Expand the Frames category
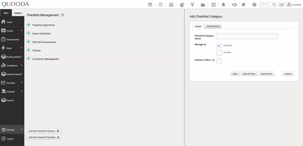The height and width of the screenshot is (146, 303). click(x=28, y=50)
